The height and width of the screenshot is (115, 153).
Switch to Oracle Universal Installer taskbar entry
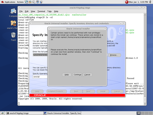point(62,113)
